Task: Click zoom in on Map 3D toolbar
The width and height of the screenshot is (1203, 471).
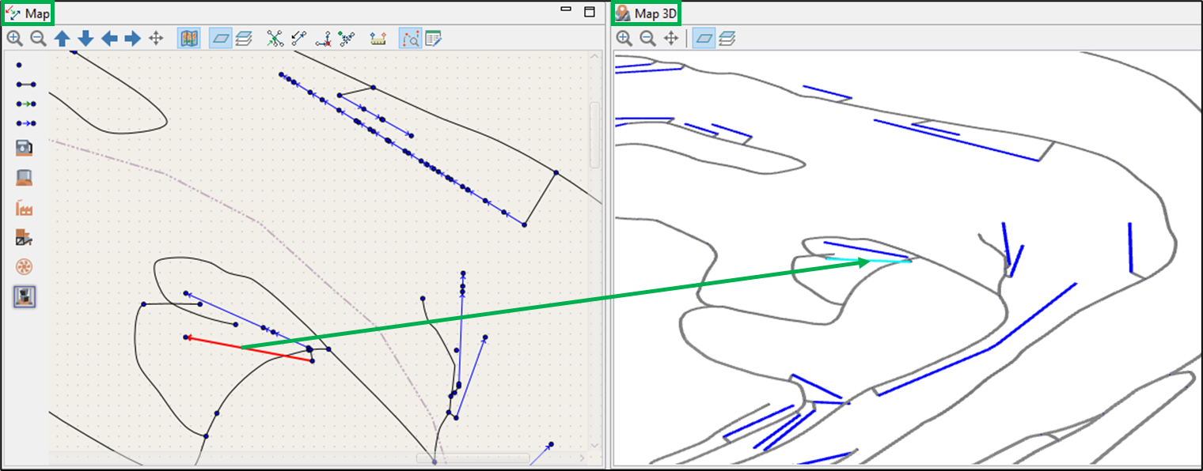Action: (x=624, y=38)
